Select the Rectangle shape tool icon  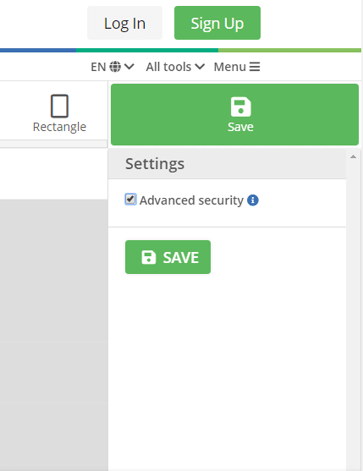click(60, 106)
